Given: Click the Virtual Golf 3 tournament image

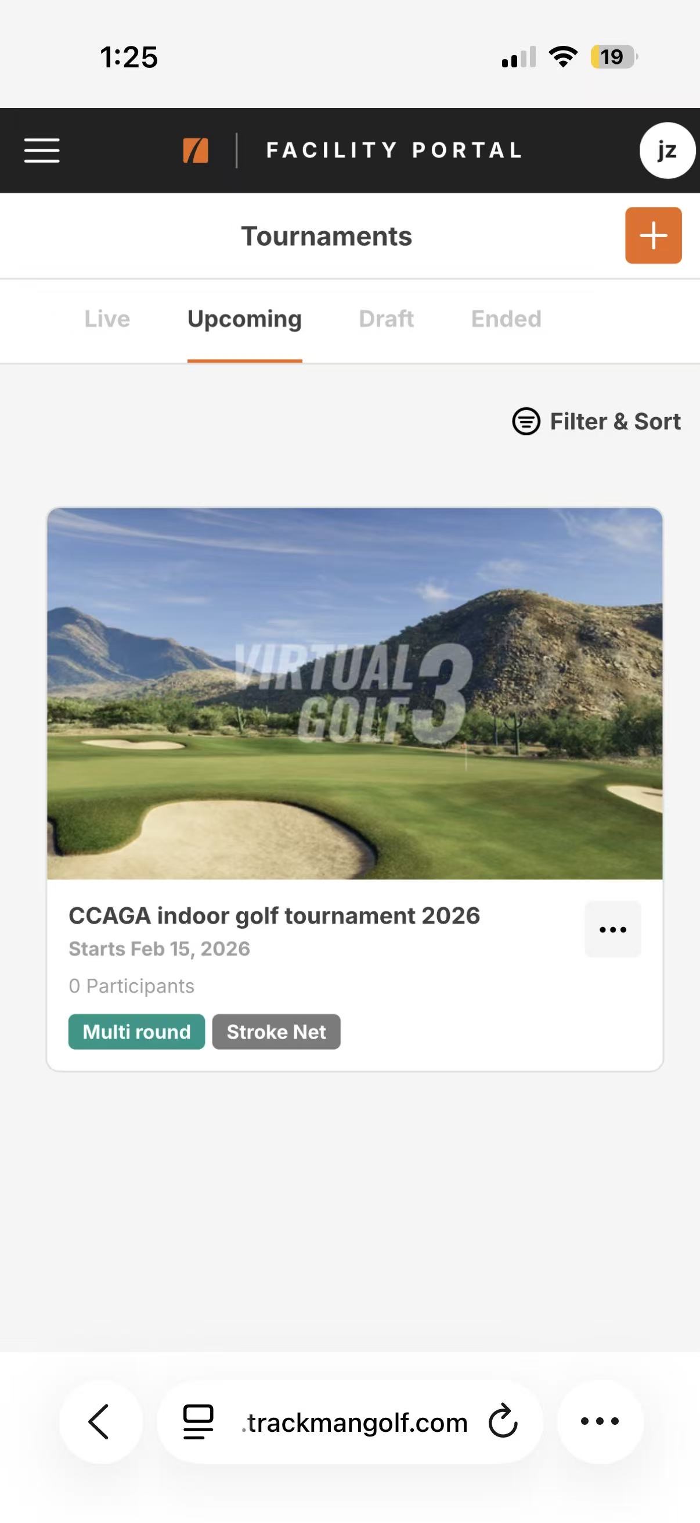Looking at the screenshot, I should point(355,693).
